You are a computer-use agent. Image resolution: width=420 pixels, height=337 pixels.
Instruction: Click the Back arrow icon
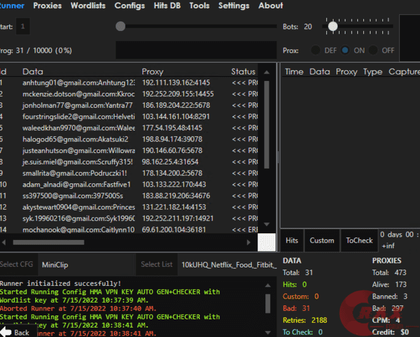(6, 332)
